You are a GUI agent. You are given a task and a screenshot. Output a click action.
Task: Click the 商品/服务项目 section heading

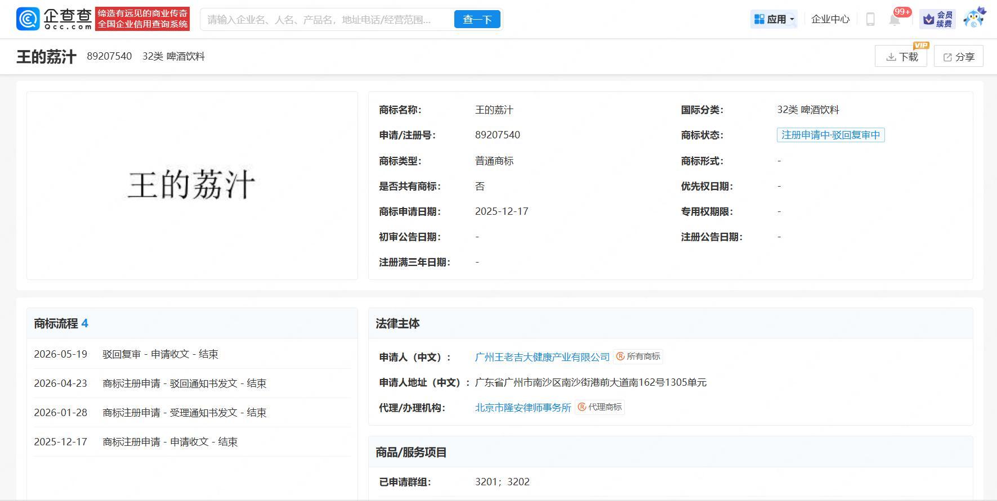[411, 452]
